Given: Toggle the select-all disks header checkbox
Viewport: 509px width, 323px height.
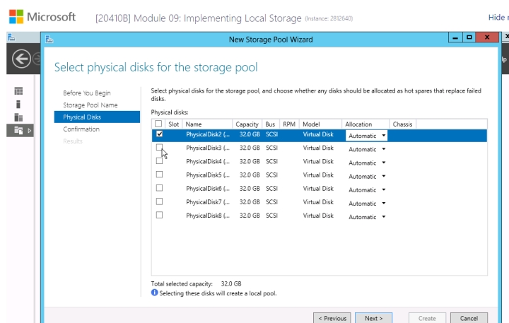Looking at the screenshot, I should click(158, 124).
